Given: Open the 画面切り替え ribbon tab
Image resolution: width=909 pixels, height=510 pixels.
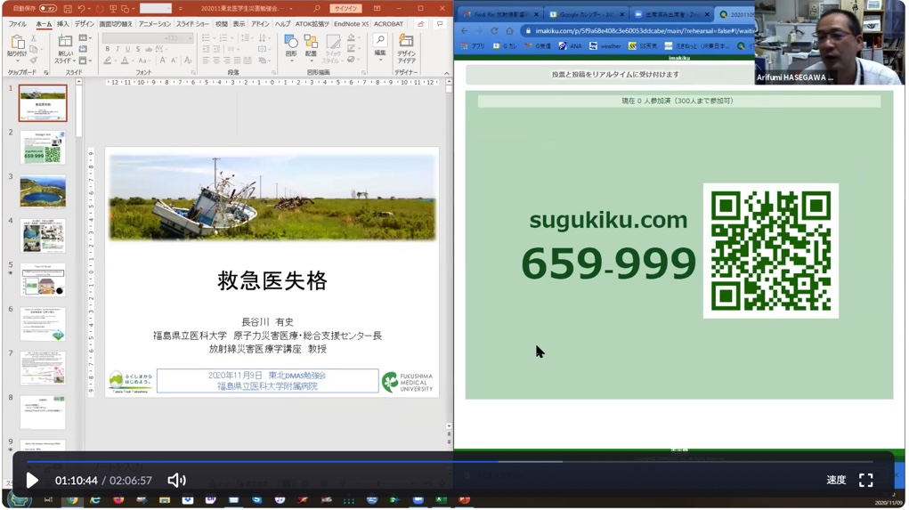Looking at the screenshot, I should (116, 24).
